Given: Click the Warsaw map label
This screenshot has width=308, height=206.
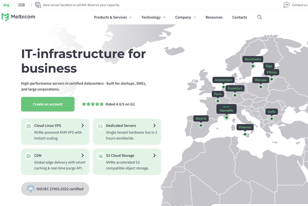Looking at the screenshot, I should [261, 80].
